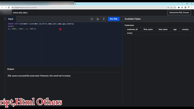
Task: Open Chrome three-dot menu
Action: coord(192,8)
